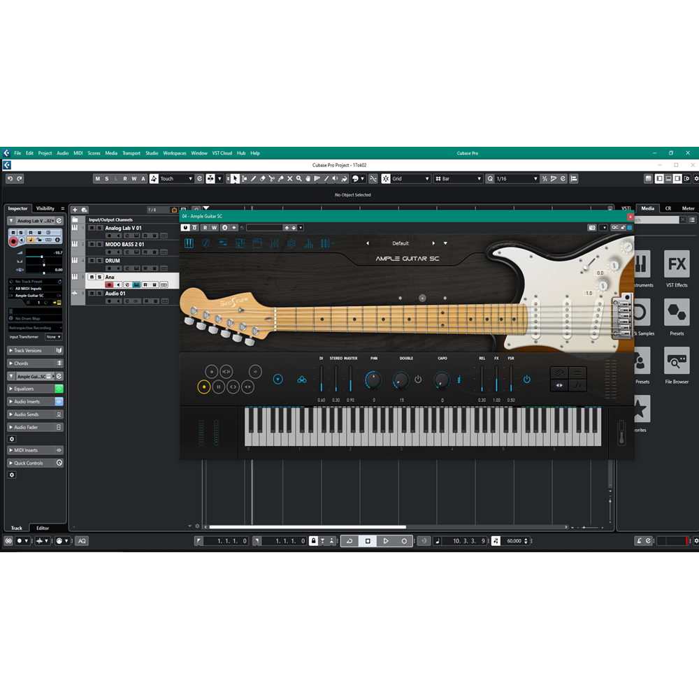Open the File menu
This screenshot has height=699, width=699.
pos(17,153)
